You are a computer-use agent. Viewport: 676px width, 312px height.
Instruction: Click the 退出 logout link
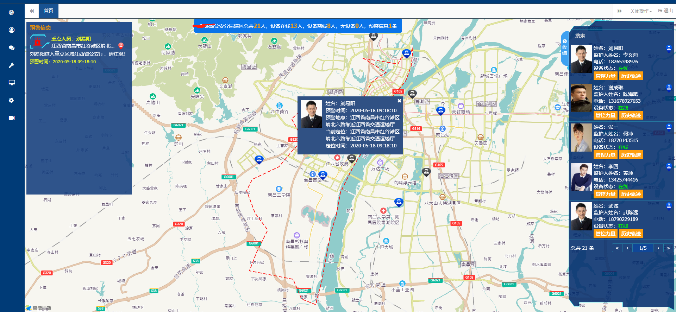[665, 11]
